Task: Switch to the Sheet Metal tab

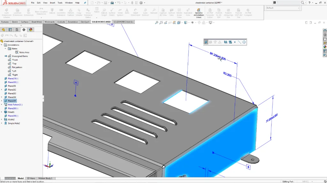Action: click(36, 22)
